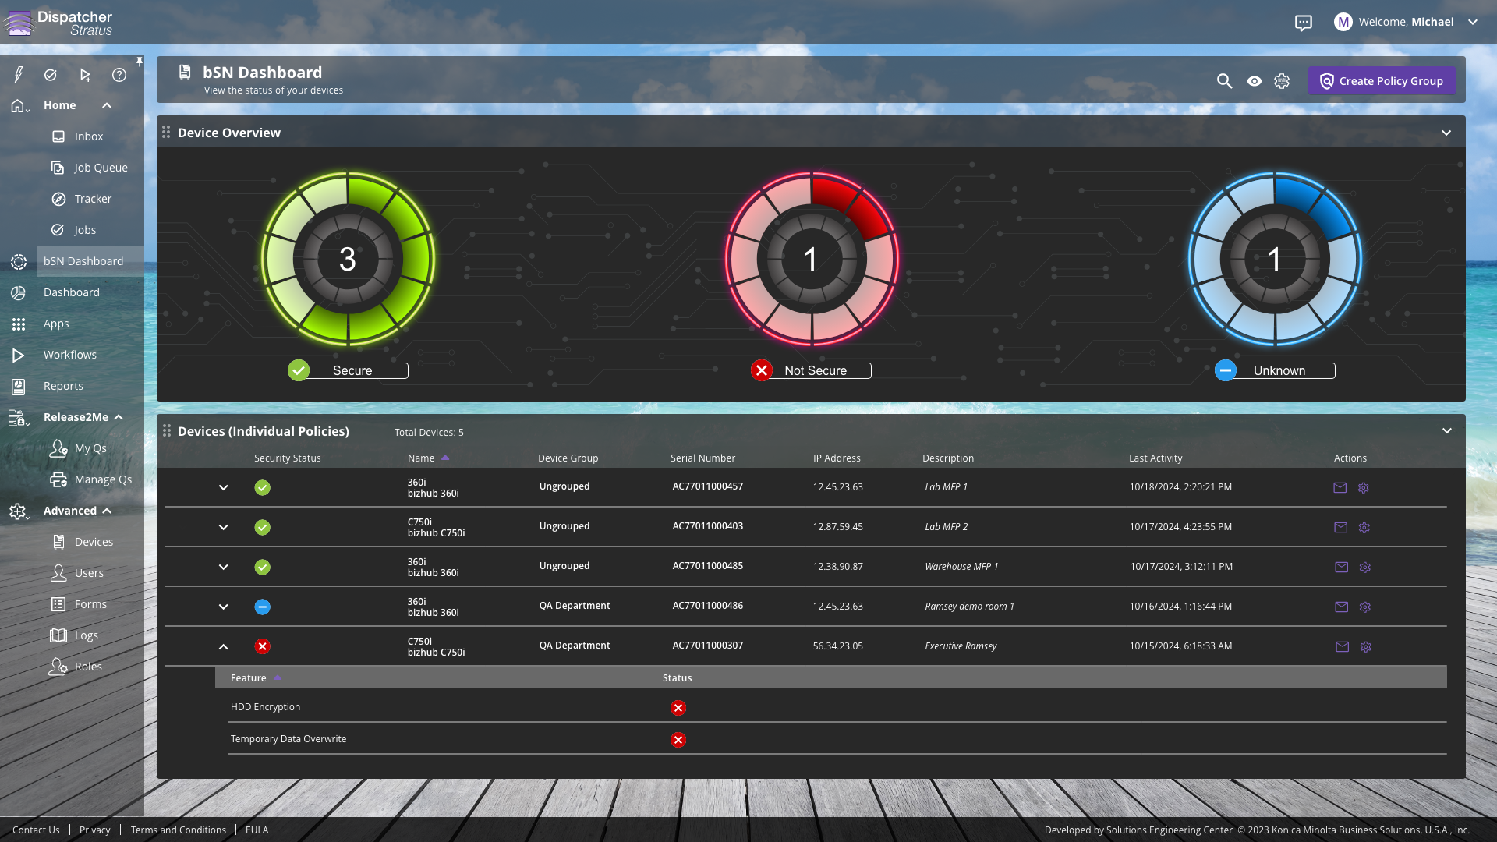Toggle the sidebar pin icon

[139, 62]
